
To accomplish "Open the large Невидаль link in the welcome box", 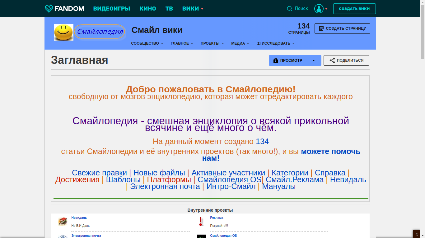I will point(348,179).
